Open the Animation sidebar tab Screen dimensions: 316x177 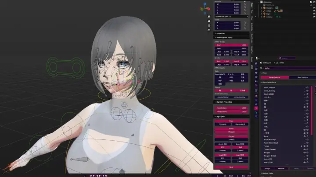252,27
